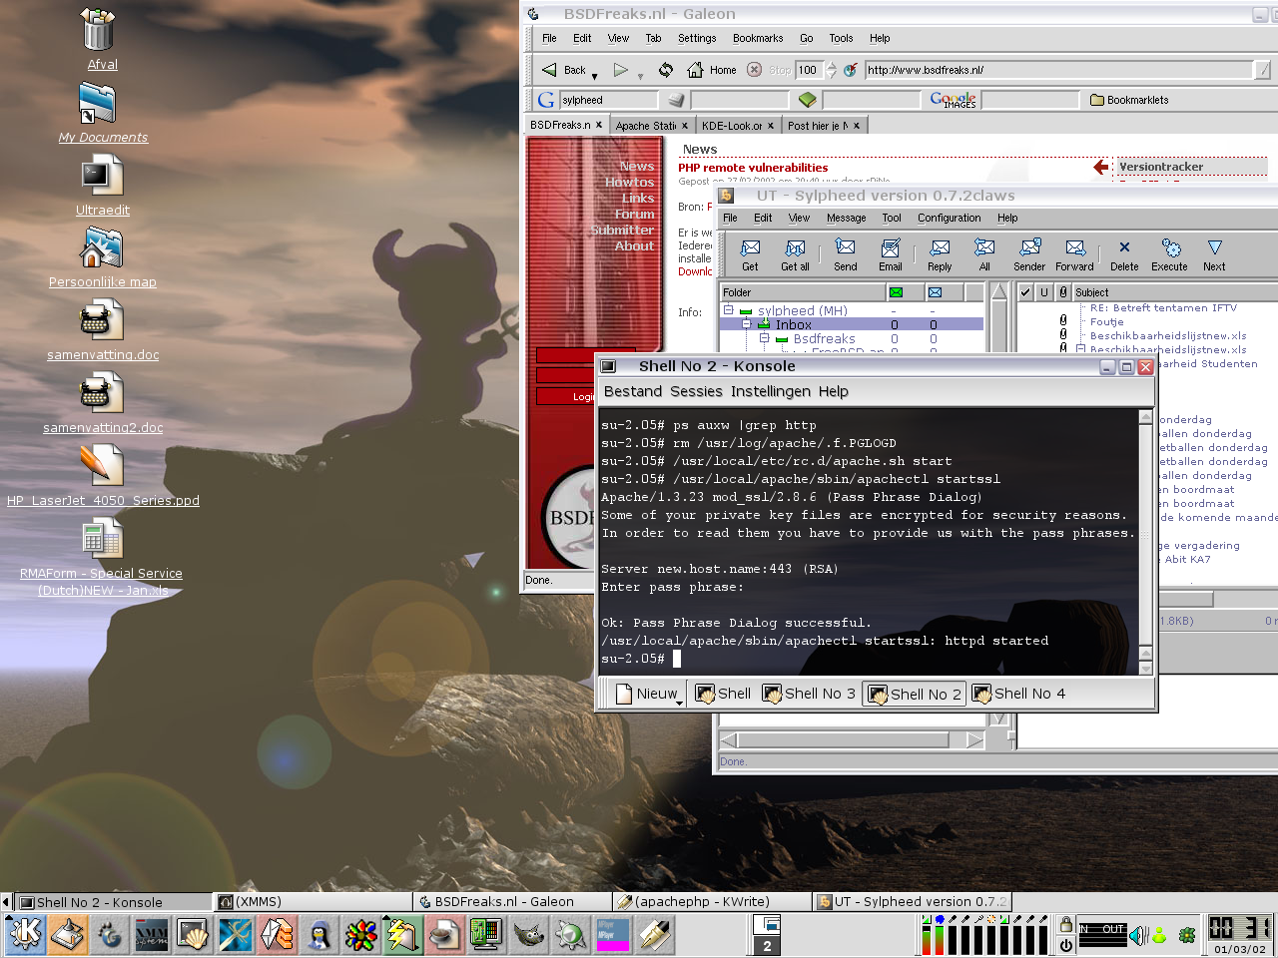
Task: Click the sylpheed Google search field
Action: tap(608, 100)
